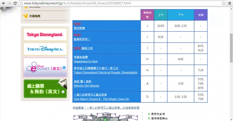Screen dimensions: 233x121
Task: Click the 夜晚 column header
Action: point(201,15)
